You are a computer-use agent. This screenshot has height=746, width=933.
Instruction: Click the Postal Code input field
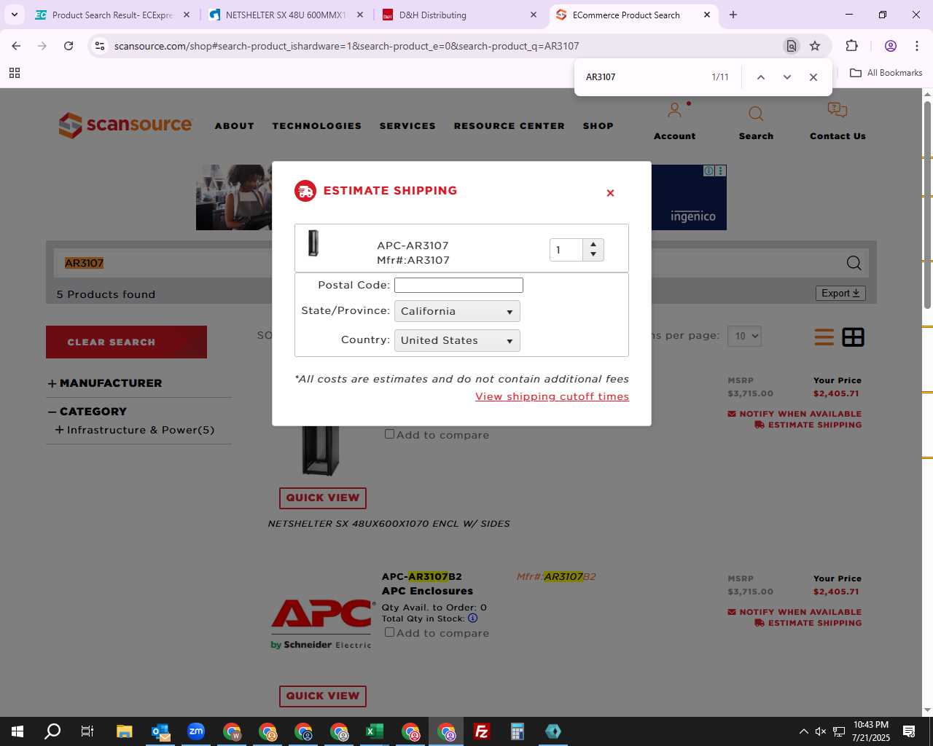pos(458,285)
